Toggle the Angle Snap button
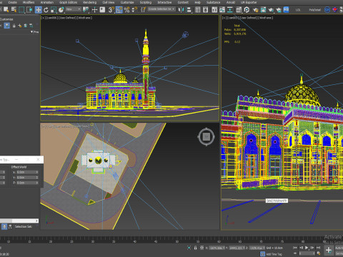 (119, 10)
